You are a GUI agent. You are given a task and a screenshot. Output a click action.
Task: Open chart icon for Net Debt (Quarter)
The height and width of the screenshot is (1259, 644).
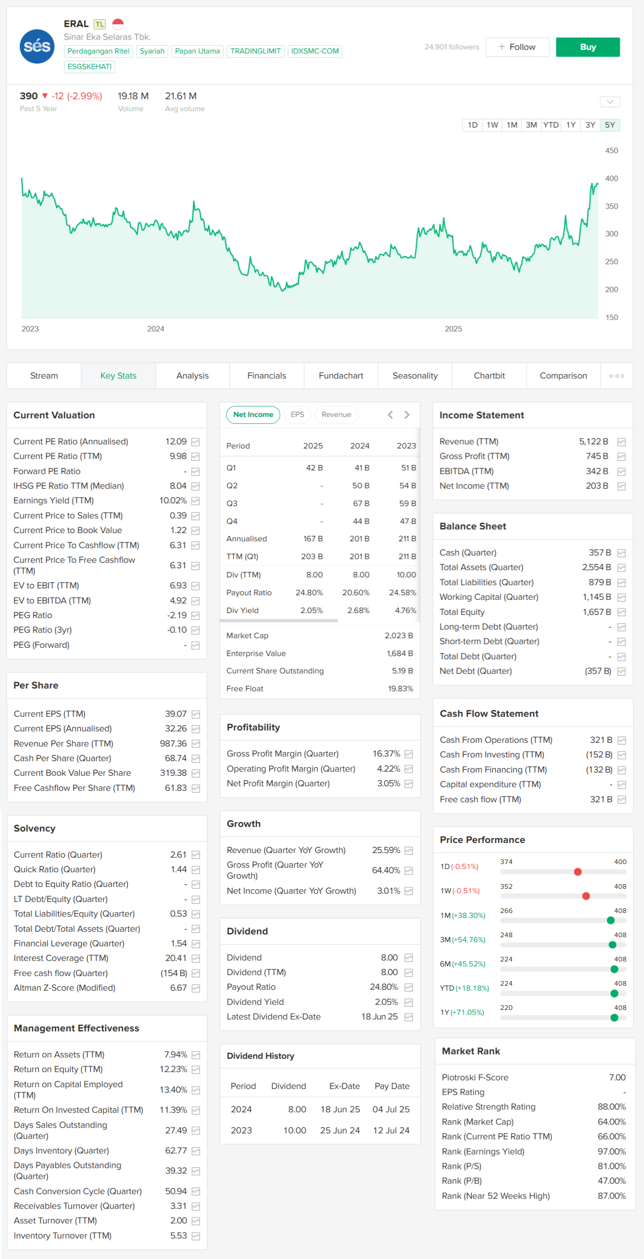tap(622, 672)
